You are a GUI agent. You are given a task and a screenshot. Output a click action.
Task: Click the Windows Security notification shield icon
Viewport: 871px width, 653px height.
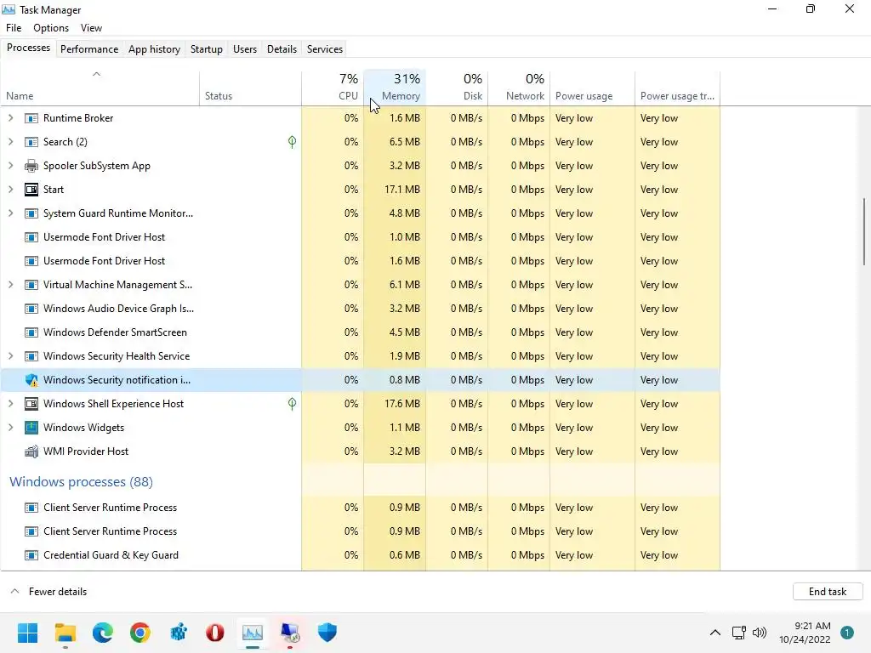[x=31, y=380]
